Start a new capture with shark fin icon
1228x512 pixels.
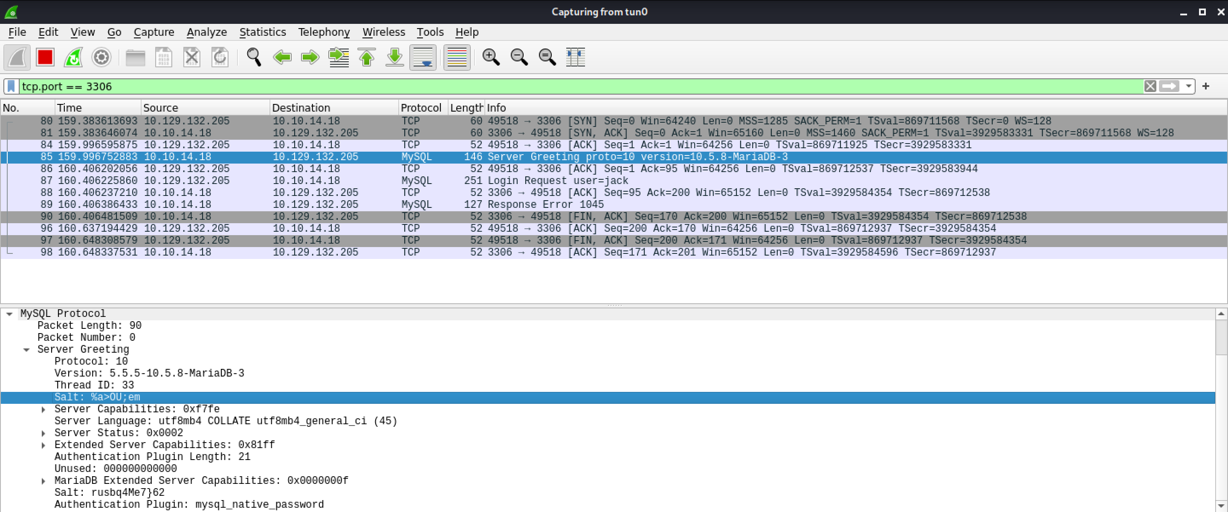(17, 58)
